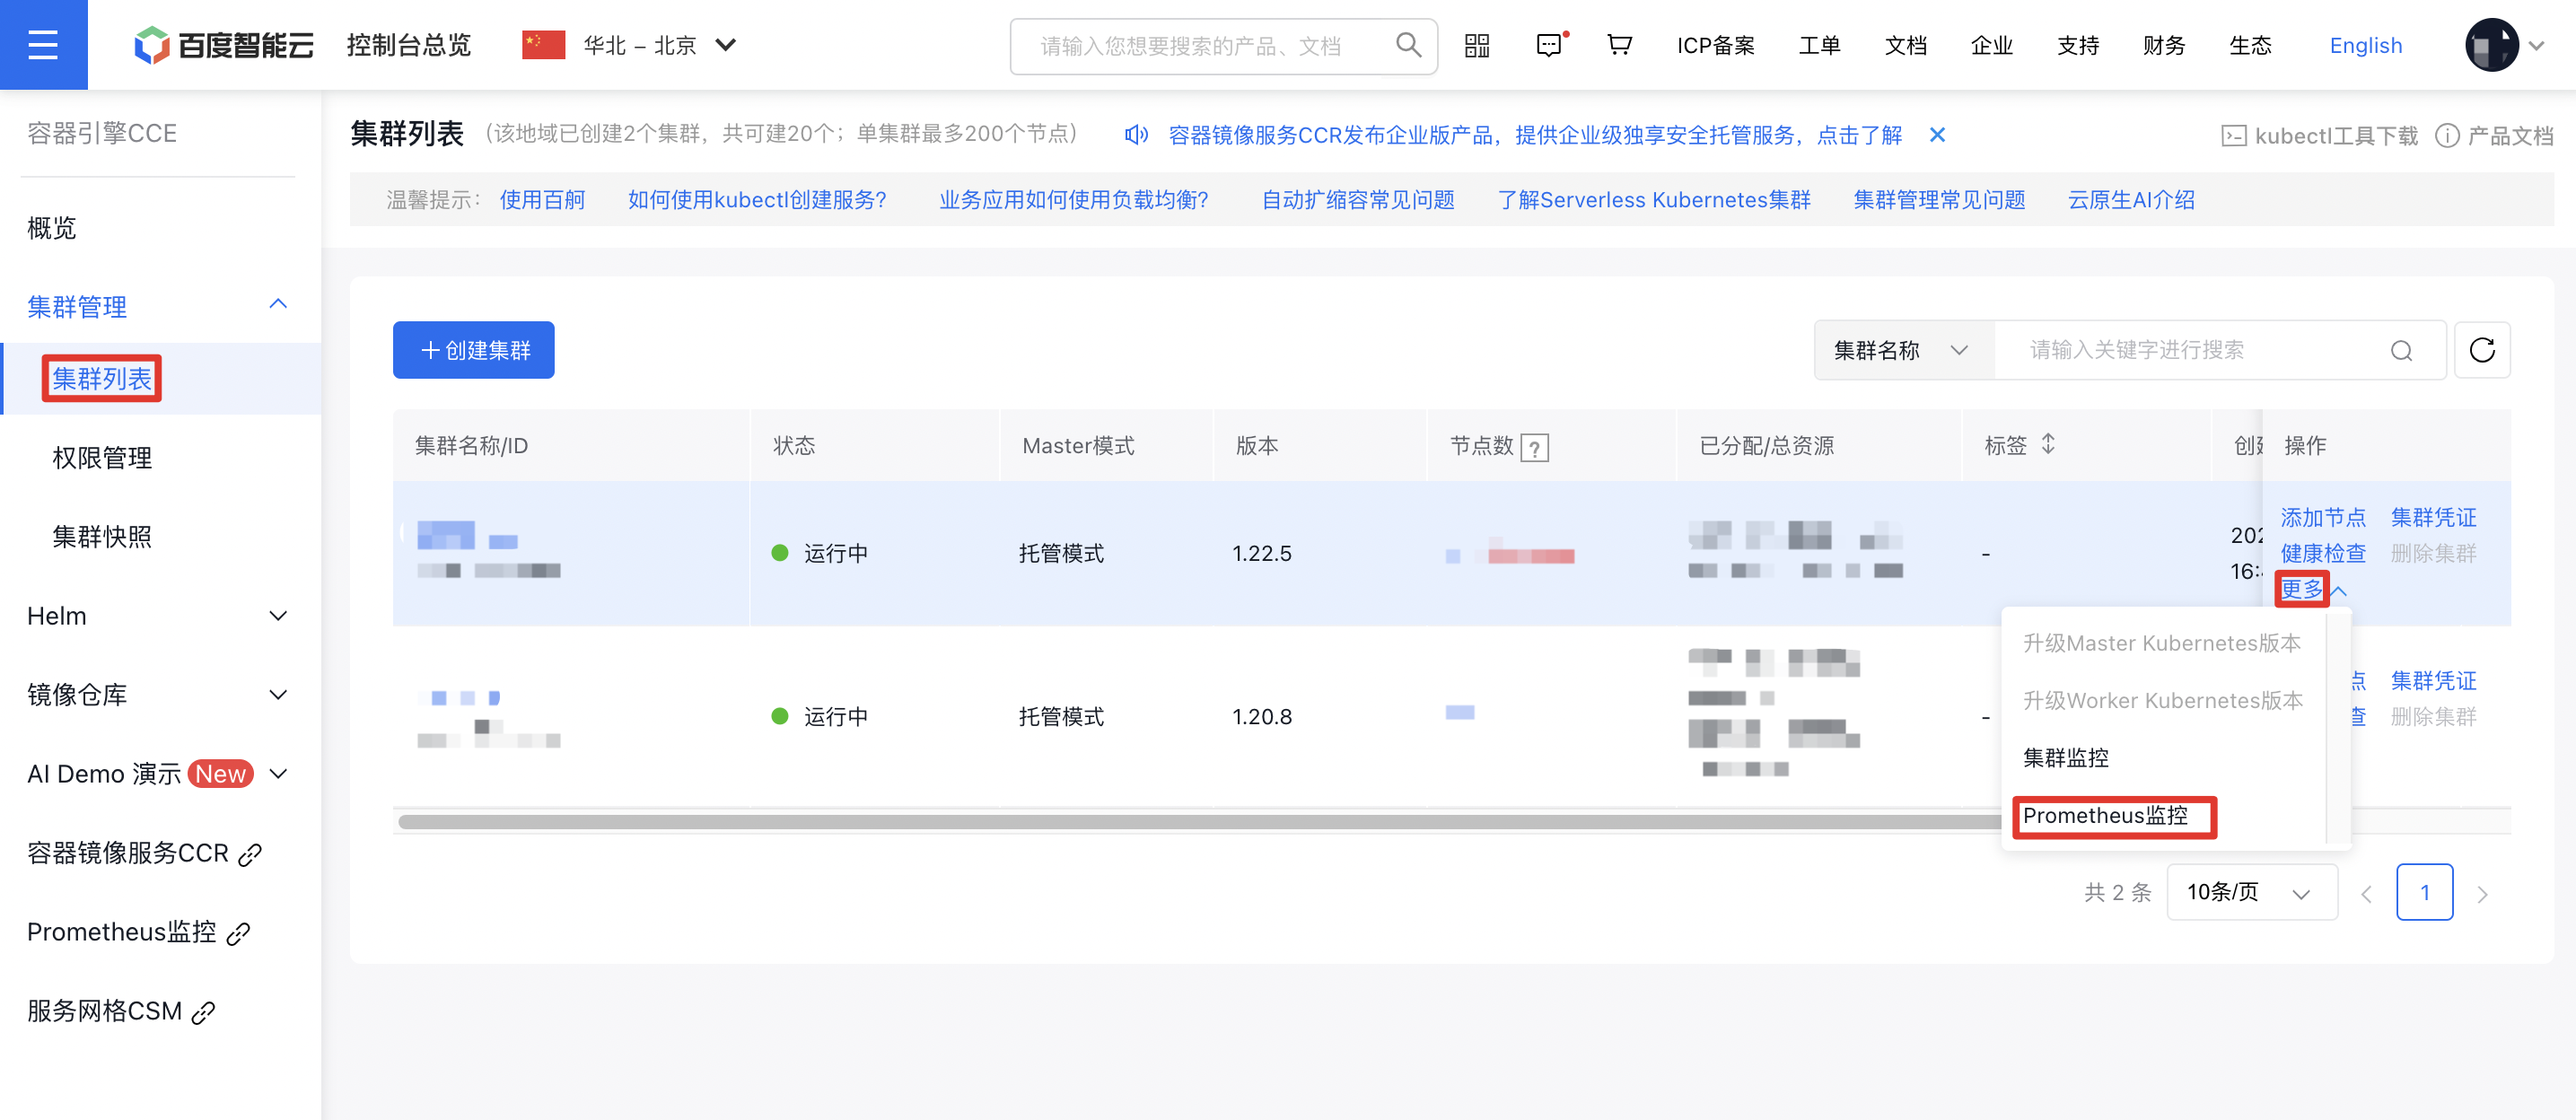
Task: Open the 10条/页 page size dropdown
Action: coord(2251,892)
